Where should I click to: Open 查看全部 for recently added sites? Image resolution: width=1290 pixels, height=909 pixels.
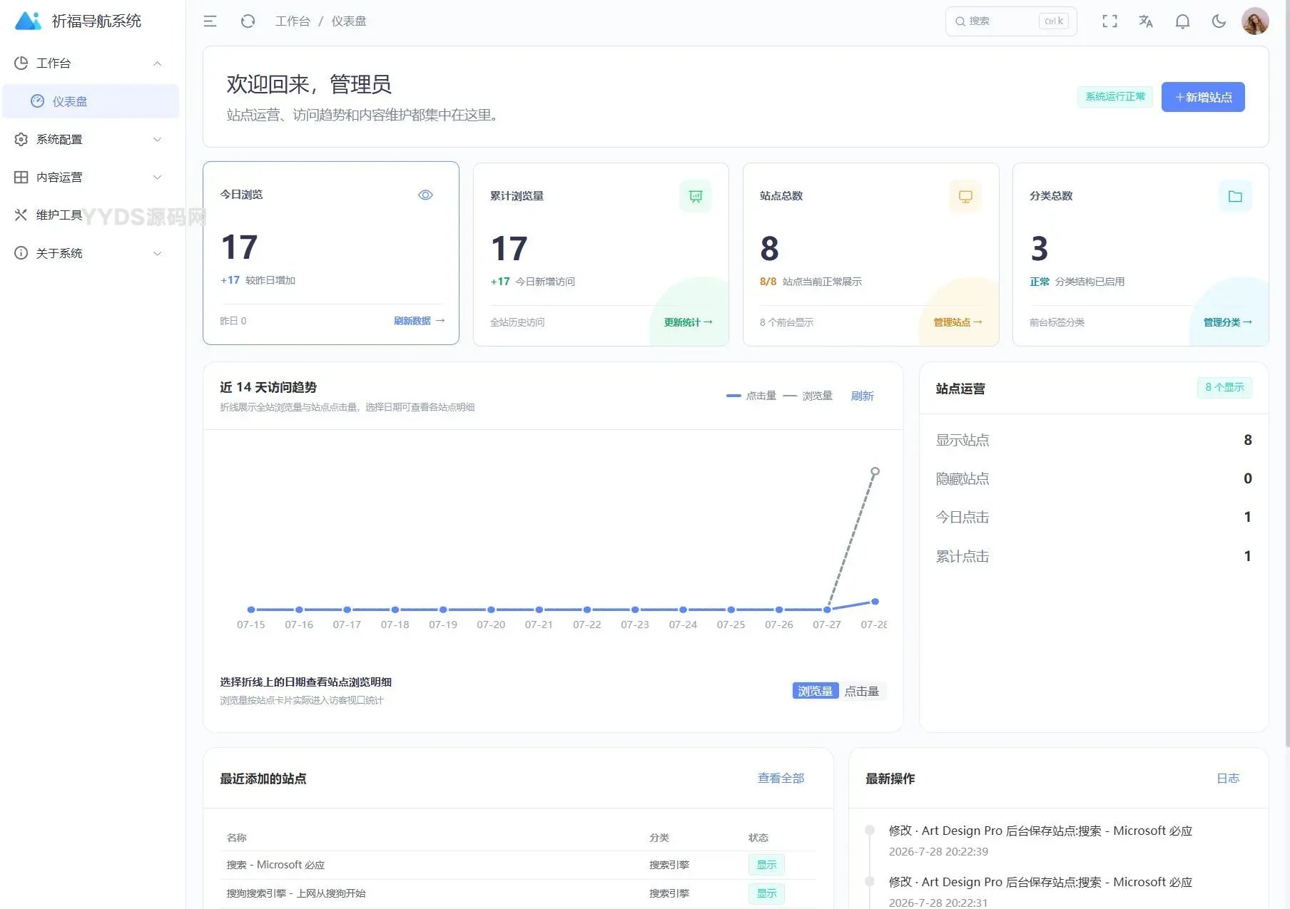(781, 778)
